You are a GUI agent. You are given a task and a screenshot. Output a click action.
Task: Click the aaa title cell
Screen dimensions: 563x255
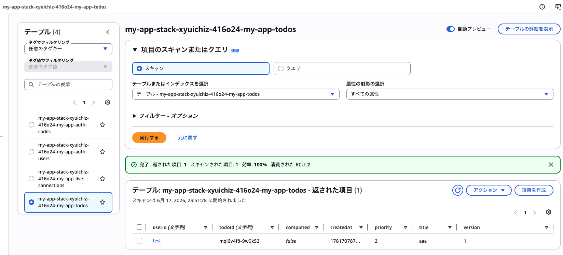(423, 241)
